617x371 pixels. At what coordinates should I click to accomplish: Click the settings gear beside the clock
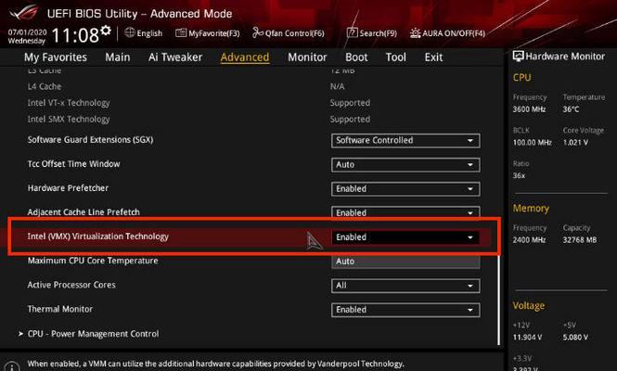point(106,31)
